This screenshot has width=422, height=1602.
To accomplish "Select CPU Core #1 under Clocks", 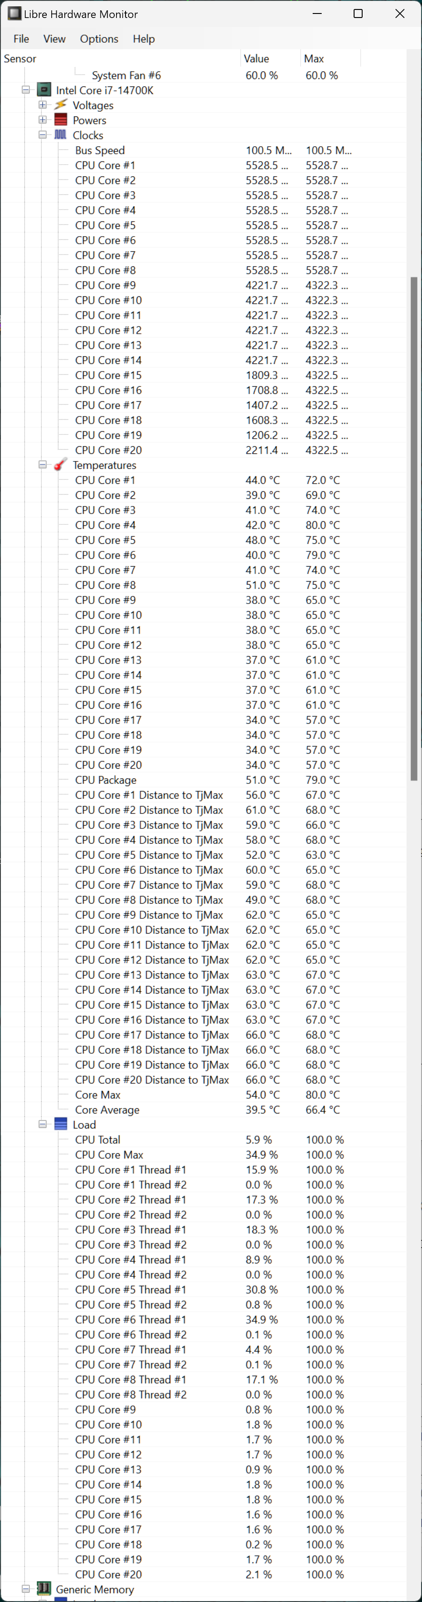I will (x=203, y=166).
